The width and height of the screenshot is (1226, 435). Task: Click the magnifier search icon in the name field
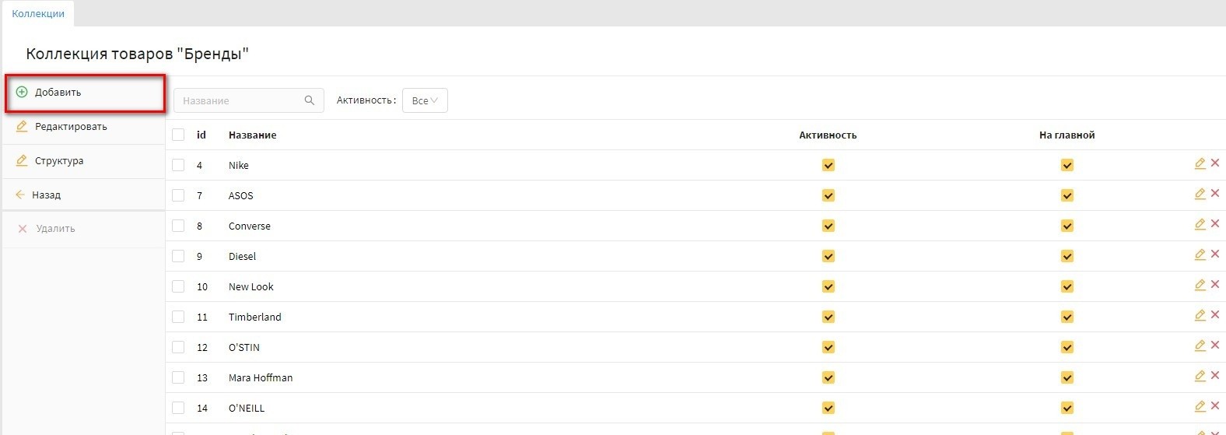(x=310, y=100)
